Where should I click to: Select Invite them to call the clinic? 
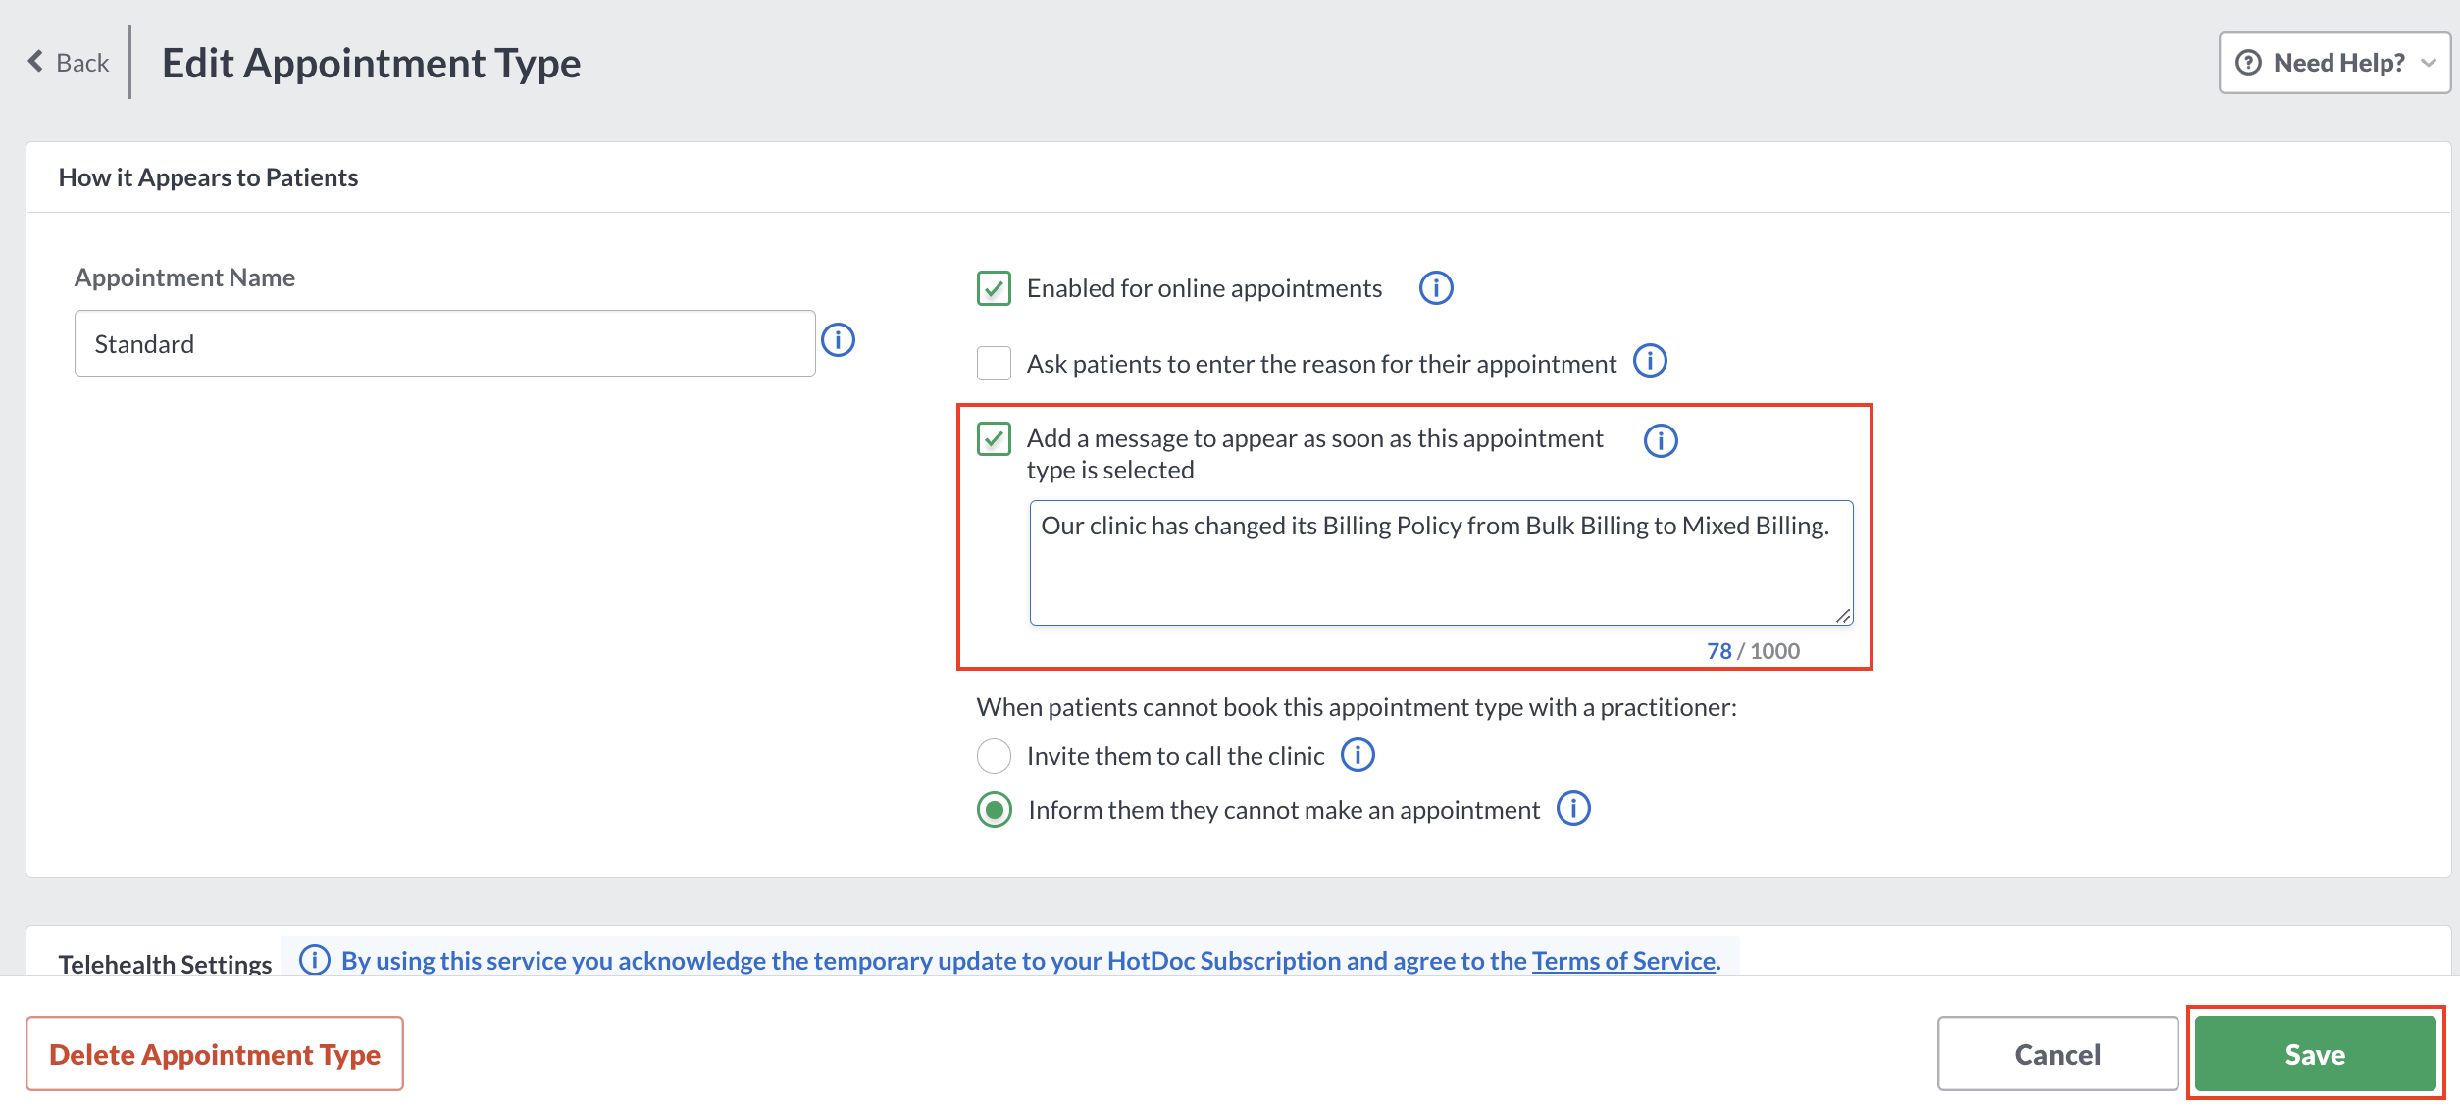[x=994, y=756]
